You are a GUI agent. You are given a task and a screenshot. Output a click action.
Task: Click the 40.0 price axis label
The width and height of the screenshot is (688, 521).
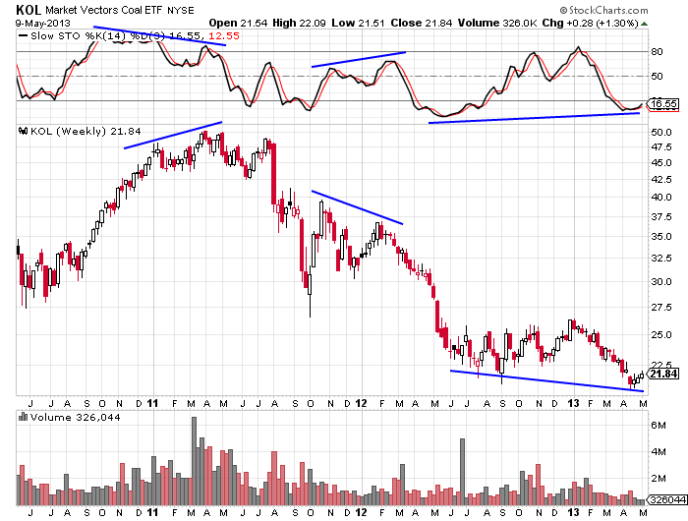pos(661,198)
